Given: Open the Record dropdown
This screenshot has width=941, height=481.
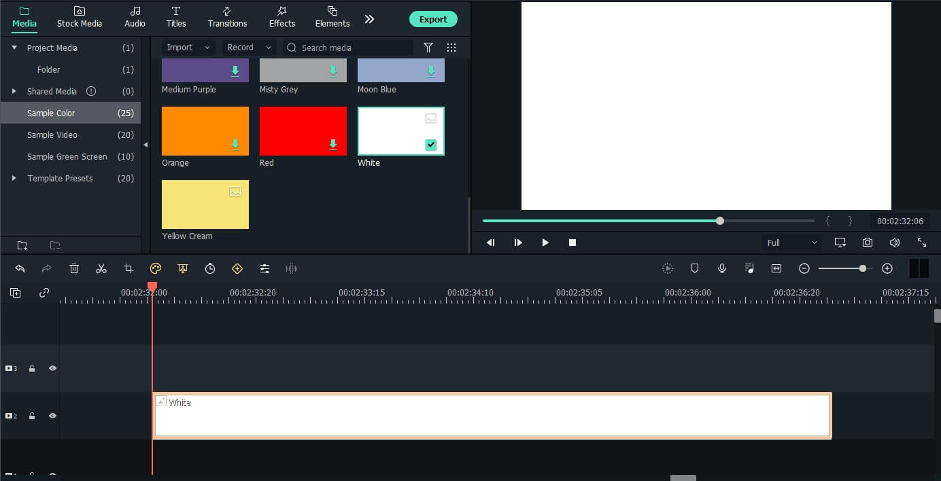Looking at the screenshot, I should [249, 48].
